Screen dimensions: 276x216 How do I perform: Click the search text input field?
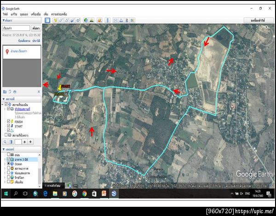coord(16,28)
